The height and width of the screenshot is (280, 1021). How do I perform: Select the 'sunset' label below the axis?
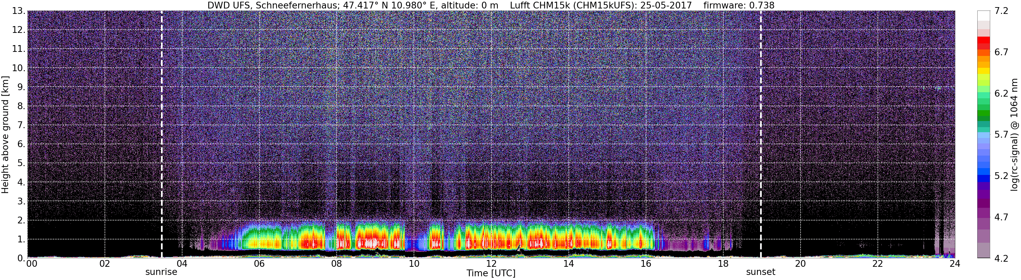coord(761,272)
